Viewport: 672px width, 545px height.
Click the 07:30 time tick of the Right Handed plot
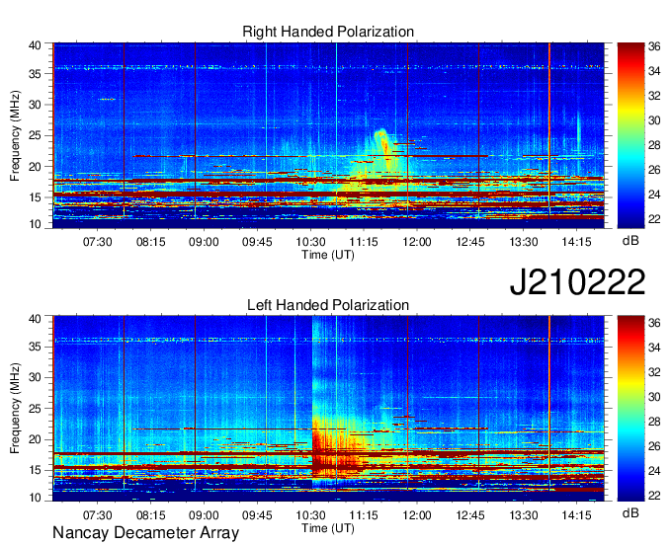pyautogui.click(x=97, y=242)
